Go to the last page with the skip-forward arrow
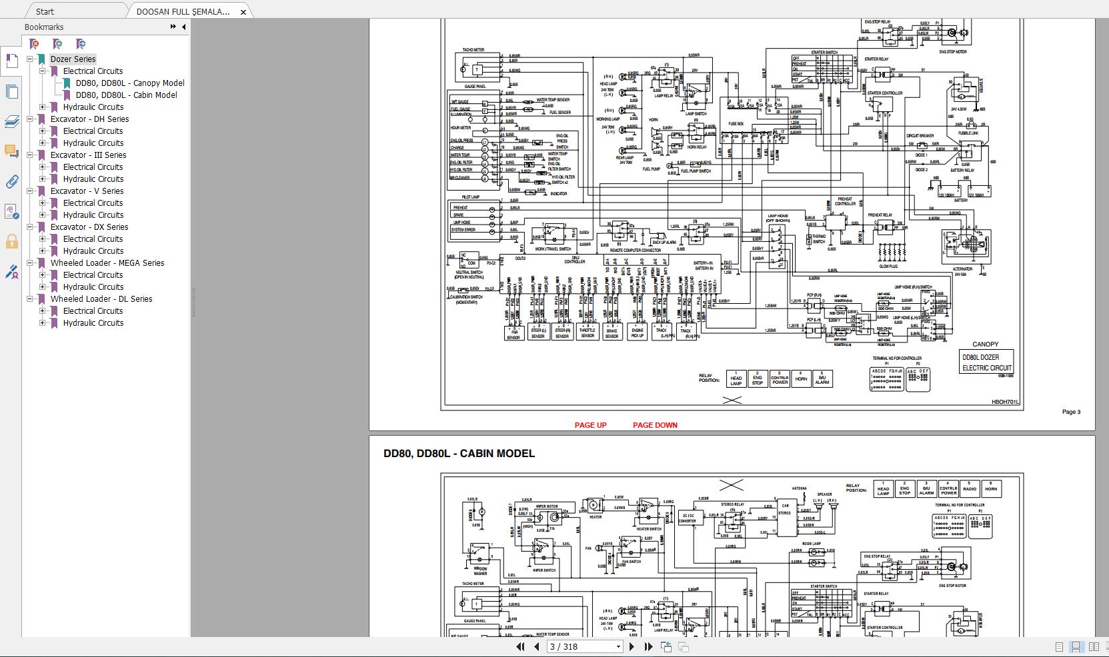The width and height of the screenshot is (1109, 657). [648, 646]
